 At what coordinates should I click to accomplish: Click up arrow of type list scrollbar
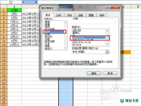[x=107, y=31]
